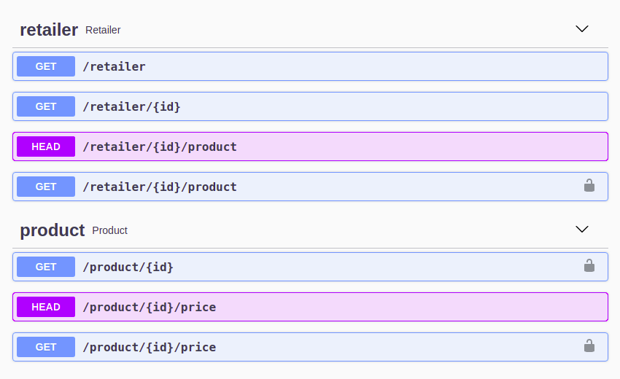Open the GET /product/{id} path text
Image resolution: width=620 pixels, height=379 pixels.
pyautogui.click(x=128, y=267)
